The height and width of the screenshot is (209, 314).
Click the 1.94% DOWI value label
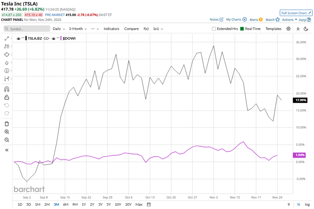[299, 155]
